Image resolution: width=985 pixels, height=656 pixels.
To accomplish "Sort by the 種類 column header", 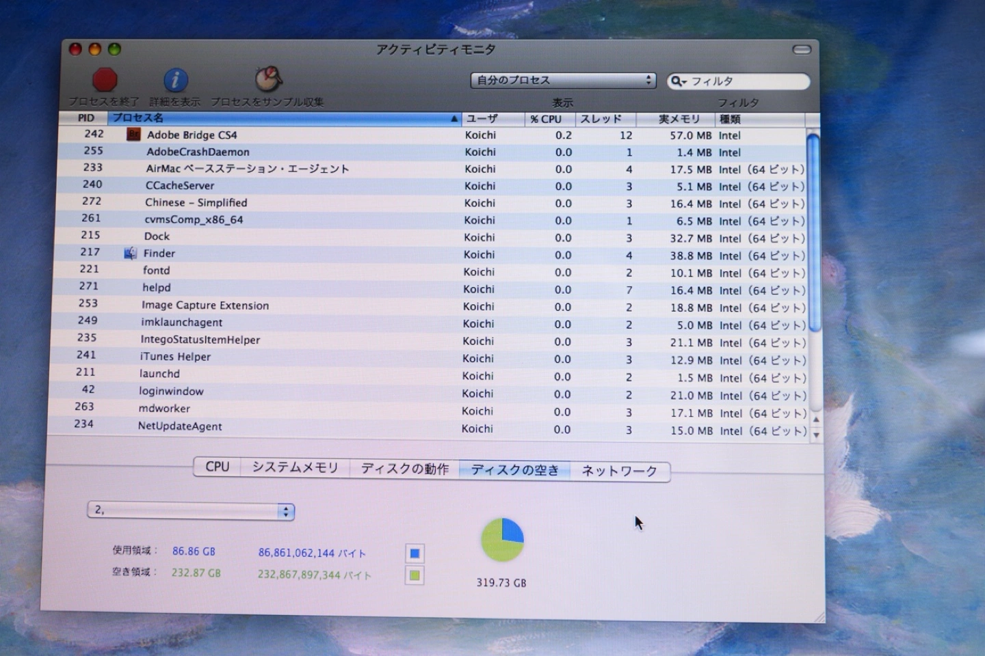I will point(759,120).
